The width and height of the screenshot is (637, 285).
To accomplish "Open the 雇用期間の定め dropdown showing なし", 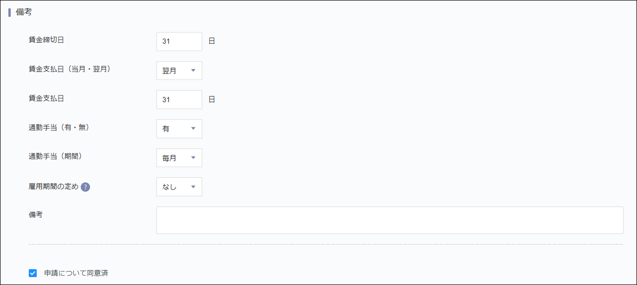I will tap(179, 187).
